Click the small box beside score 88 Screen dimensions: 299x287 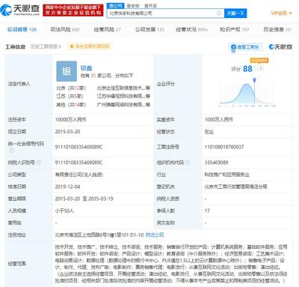point(259,68)
